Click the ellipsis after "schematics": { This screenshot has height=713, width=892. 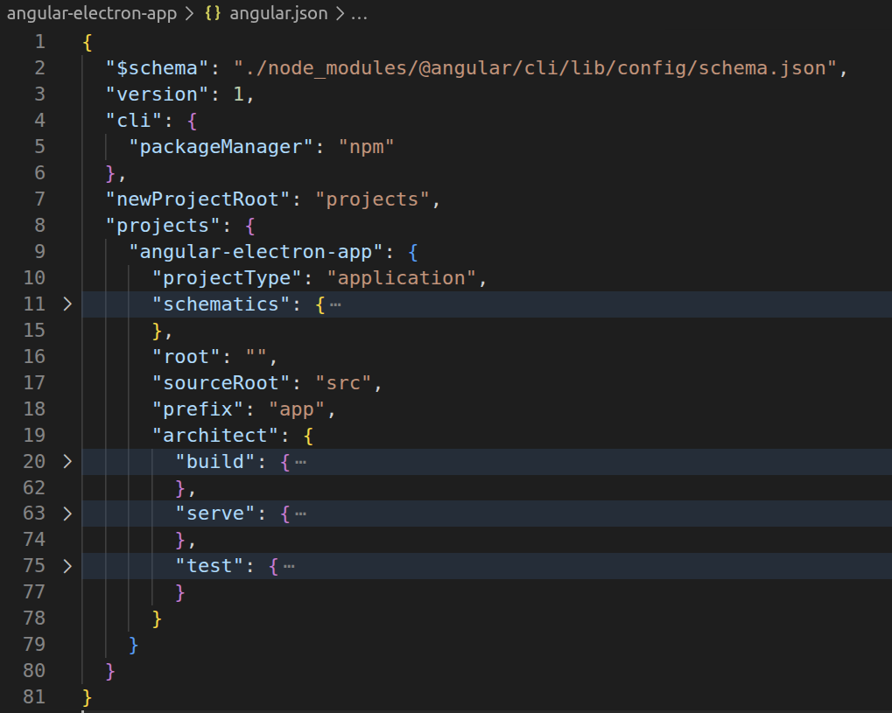click(x=335, y=305)
